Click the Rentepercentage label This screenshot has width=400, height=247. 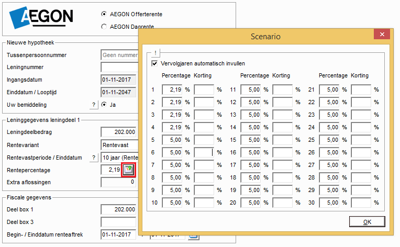click(x=29, y=170)
